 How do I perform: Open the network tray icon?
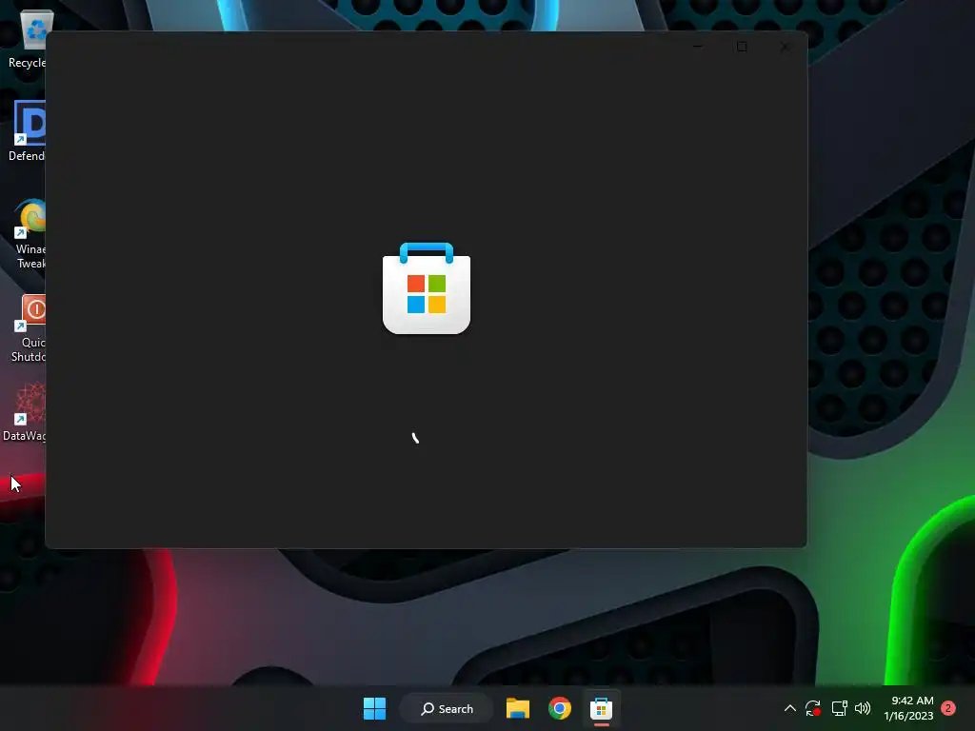(x=840, y=708)
